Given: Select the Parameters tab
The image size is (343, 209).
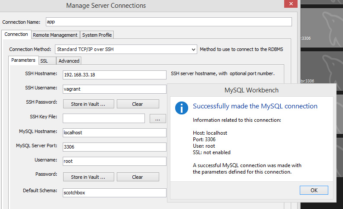Looking at the screenshot, I should point(23,60).
